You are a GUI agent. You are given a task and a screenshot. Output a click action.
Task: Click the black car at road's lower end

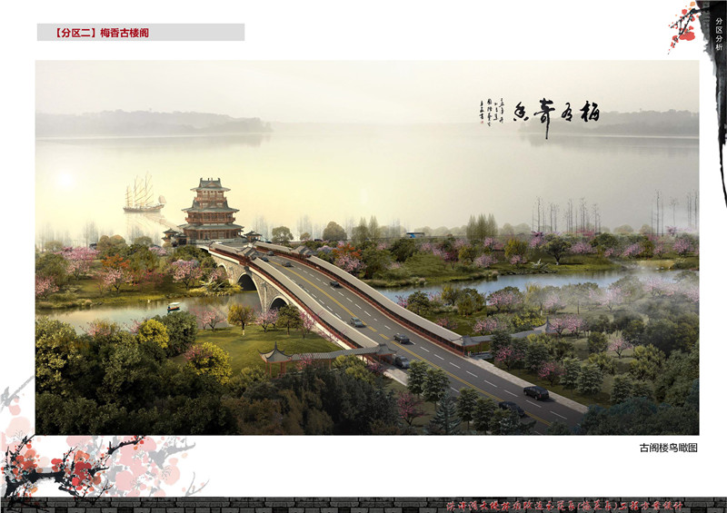(x=536, y=392)
